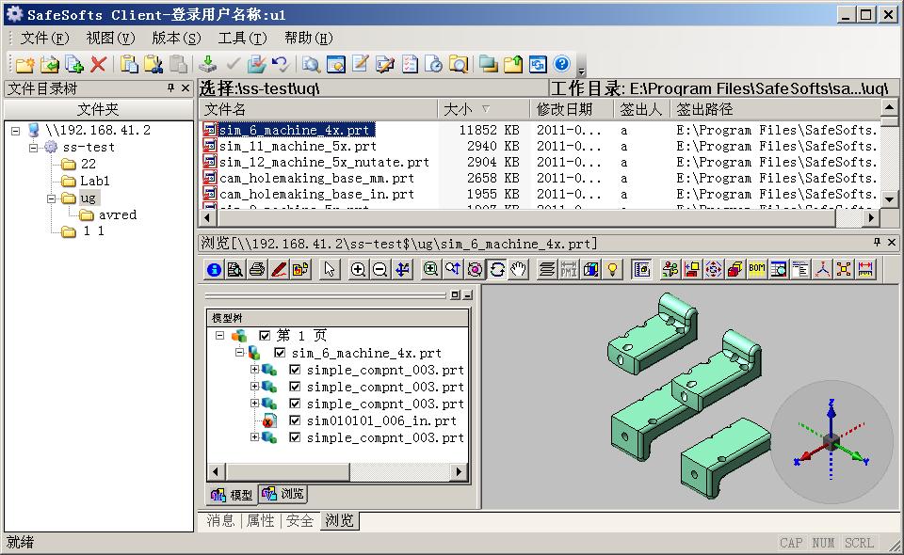The height and width of the screenshot is (555, 904).
Task: Switch to the 属性 tab
Action: tap(261, 521)
